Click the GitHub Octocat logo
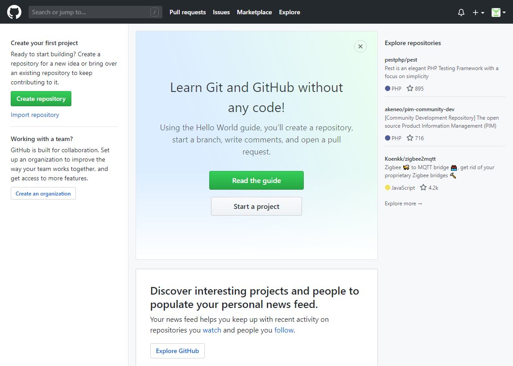 14,12
